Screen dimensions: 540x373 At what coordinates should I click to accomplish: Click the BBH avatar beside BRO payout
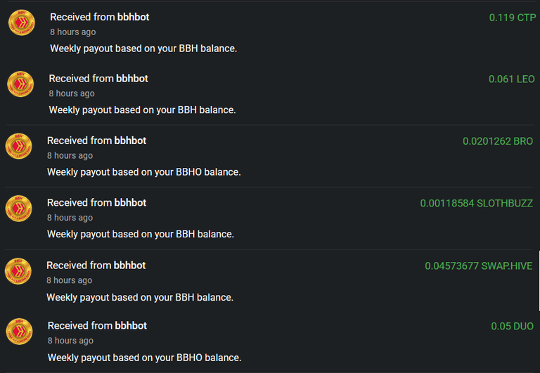tap(18, 146)
